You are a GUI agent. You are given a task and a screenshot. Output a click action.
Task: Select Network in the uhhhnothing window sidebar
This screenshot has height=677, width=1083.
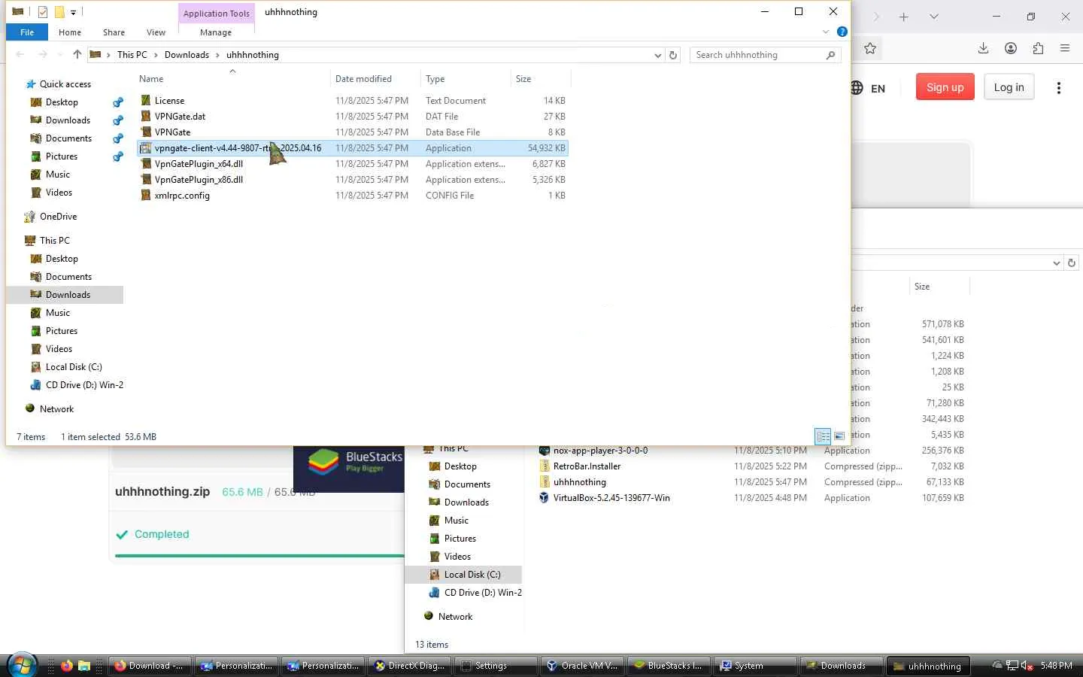coord(56,409)
